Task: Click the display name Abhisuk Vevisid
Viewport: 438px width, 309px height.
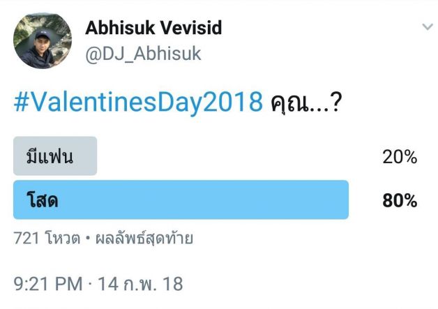Action: pyautogui.click(x=153, y=28)
